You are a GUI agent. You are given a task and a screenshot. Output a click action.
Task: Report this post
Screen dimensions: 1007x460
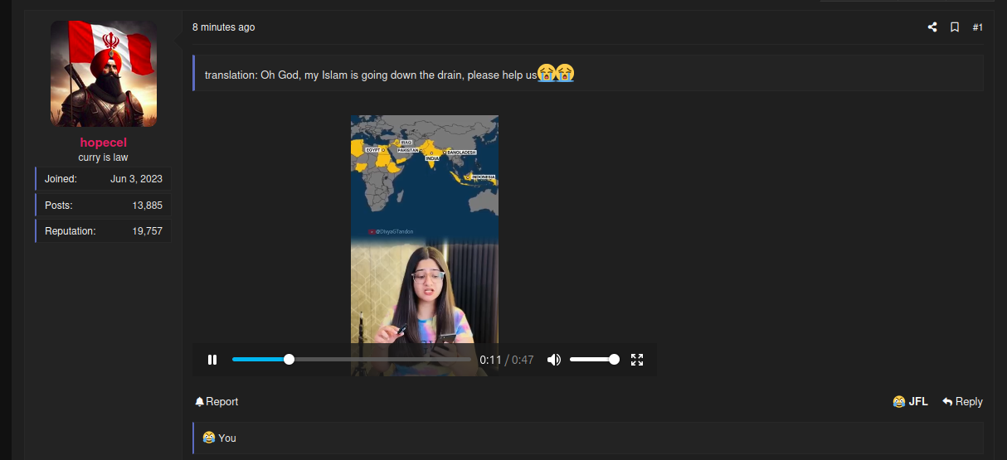coord(216,402)
